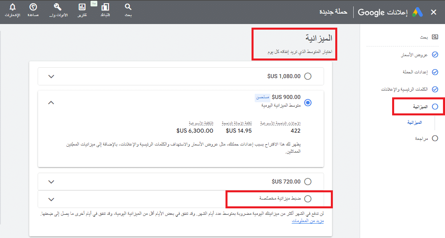Expand the $US 1,080.00 budget option
Viewport: 445px width, 238px height.
(51, 77)
